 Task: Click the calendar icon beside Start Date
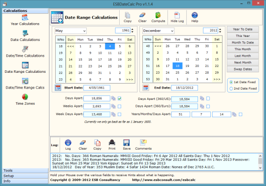click(x=58, y=88)
